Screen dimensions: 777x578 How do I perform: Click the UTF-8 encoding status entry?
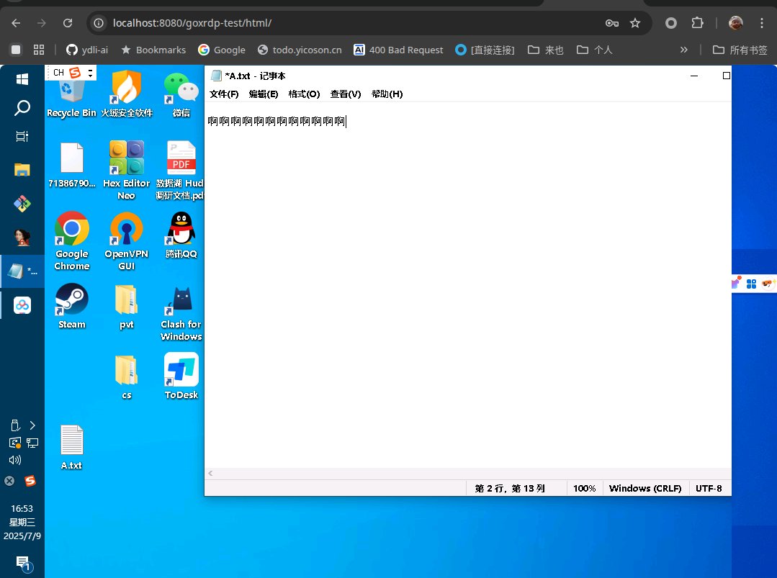709,488
